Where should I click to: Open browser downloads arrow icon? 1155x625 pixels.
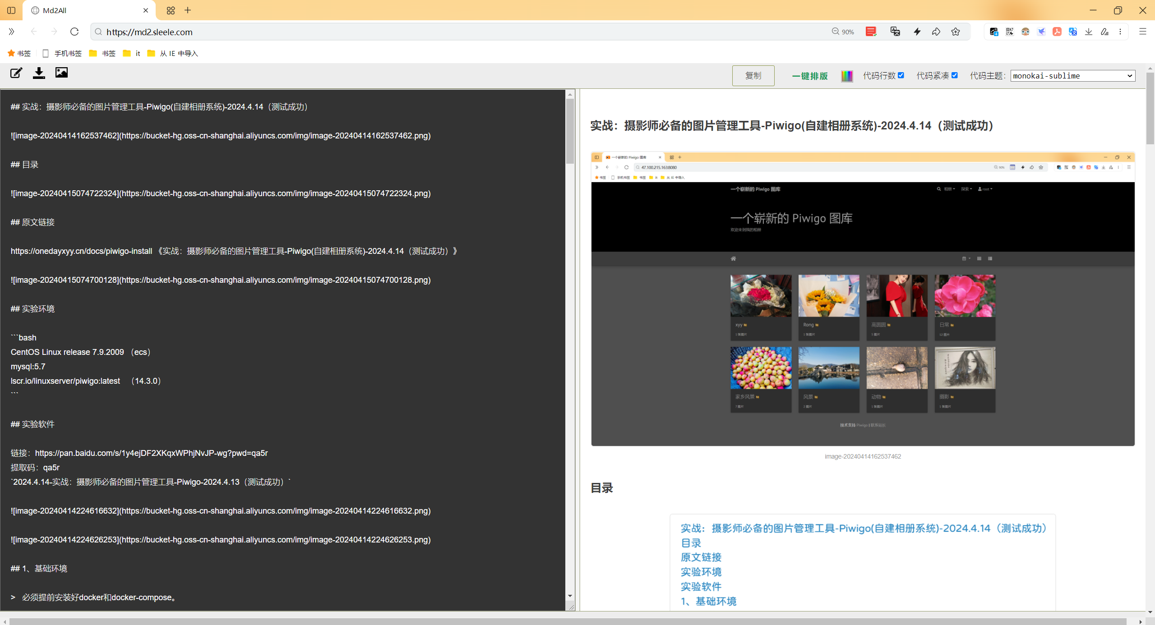click(x=1089, y=32)
